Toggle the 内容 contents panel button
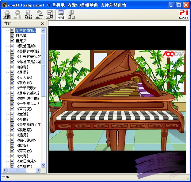The height and width of the screenshot is (182, 191). coord(61,14)
